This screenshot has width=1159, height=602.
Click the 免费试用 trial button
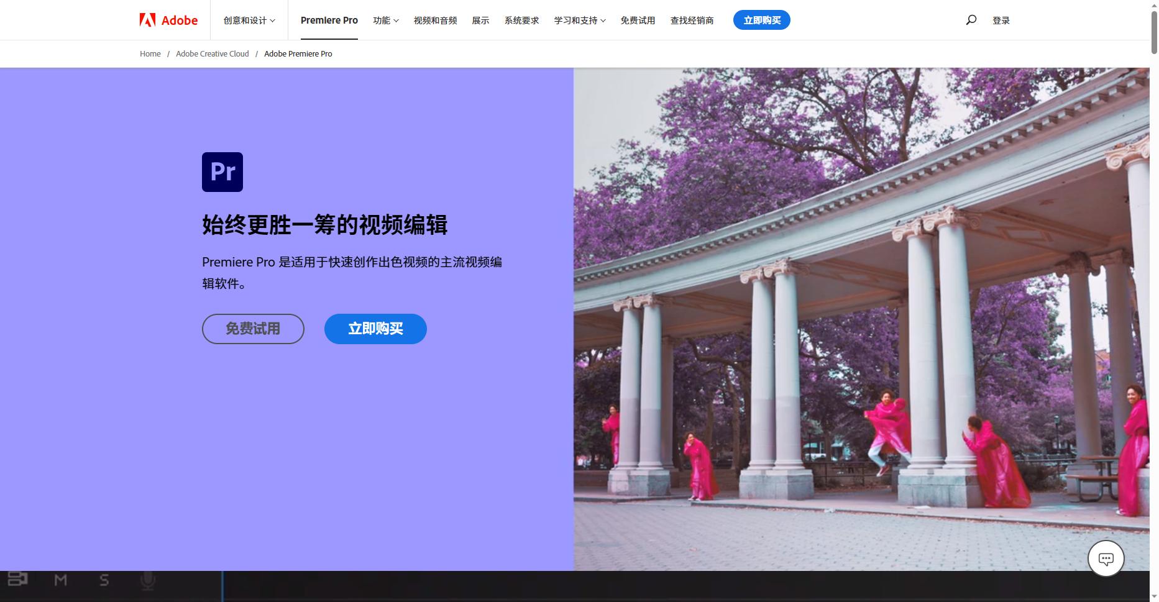(x=252, y=329)
